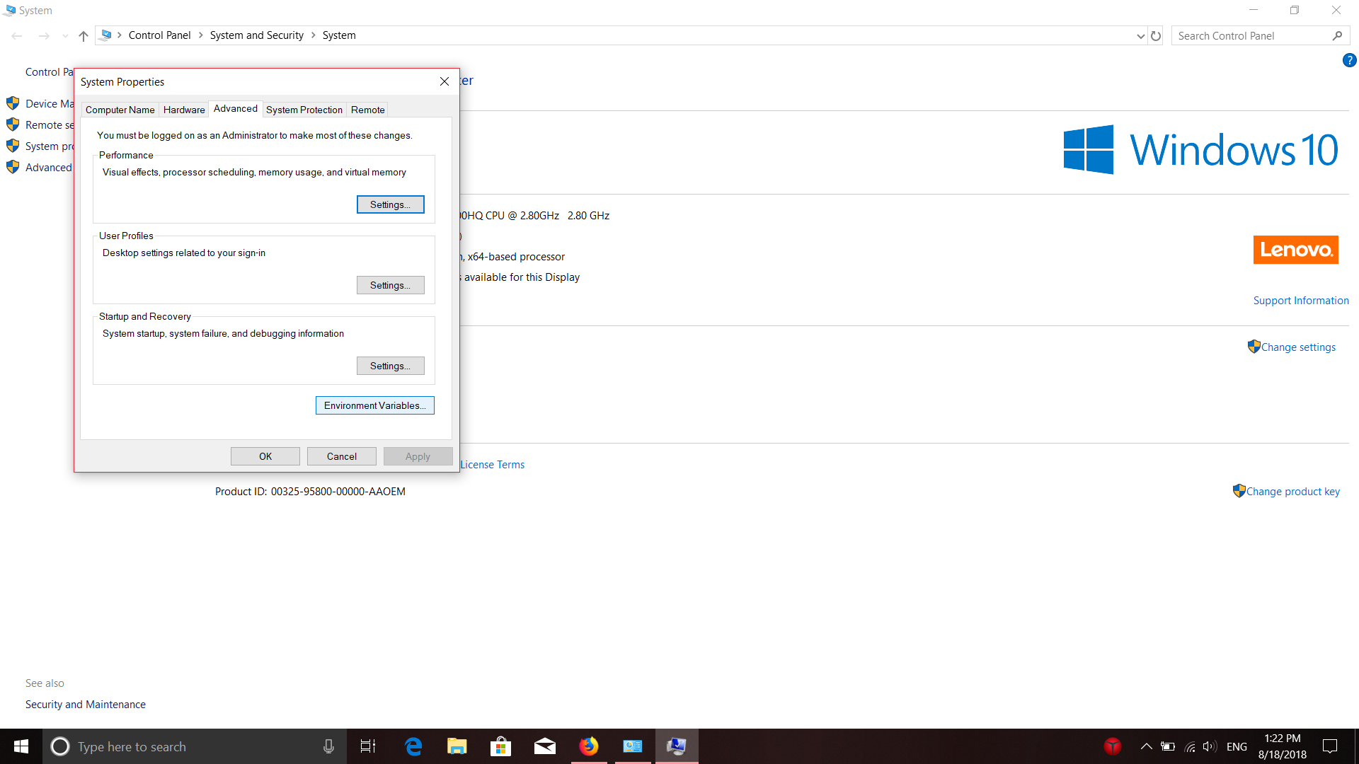The width and height of the screenshot is (1359, 764).
Task: Open the help question mark icon
Action: click(1349, 61)
